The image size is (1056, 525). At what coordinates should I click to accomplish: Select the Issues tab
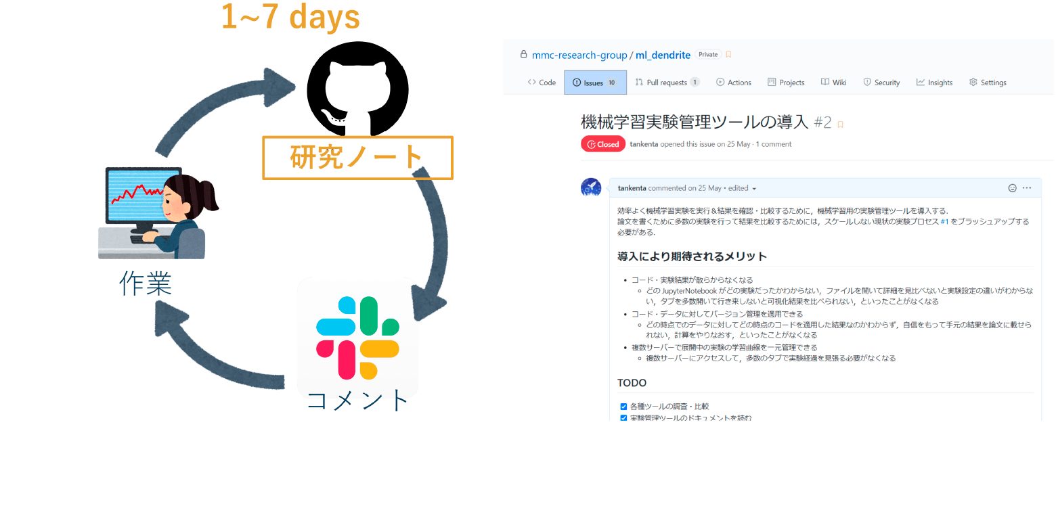(x=595, y=83)
